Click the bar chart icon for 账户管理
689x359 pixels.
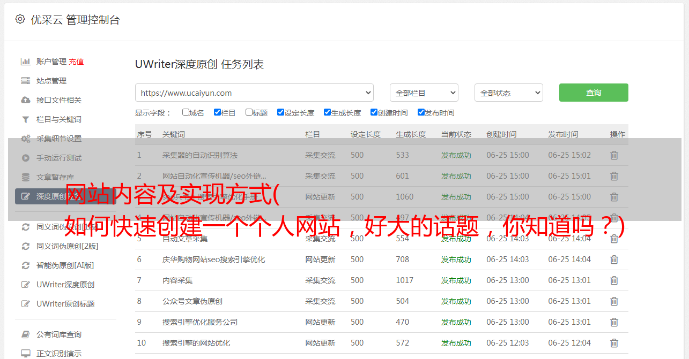pos(25,62)
